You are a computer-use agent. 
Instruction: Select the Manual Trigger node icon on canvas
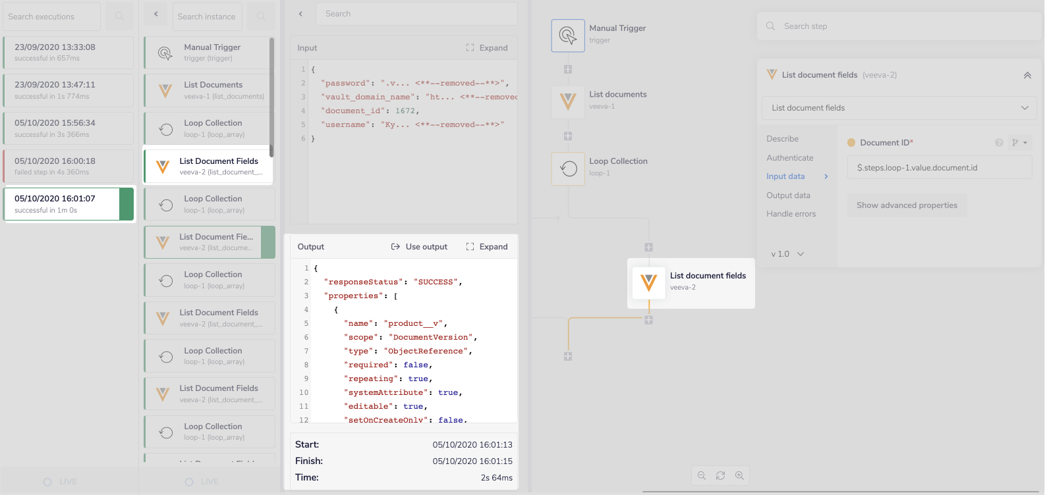567,36
